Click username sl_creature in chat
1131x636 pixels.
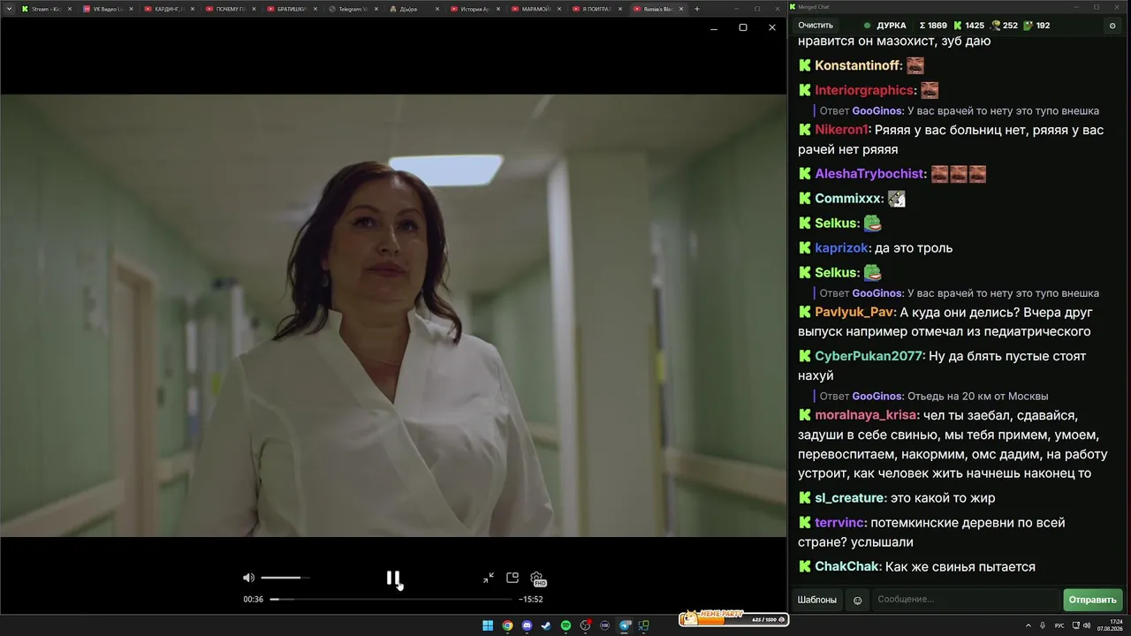850,498
